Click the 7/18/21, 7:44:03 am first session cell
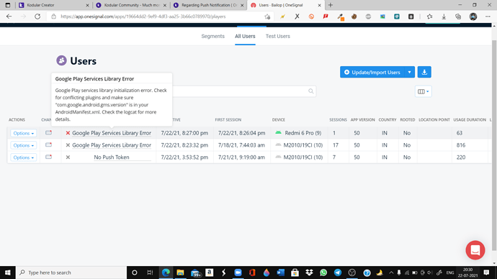This screenshot has width=497, height=279. click(241, 145)
